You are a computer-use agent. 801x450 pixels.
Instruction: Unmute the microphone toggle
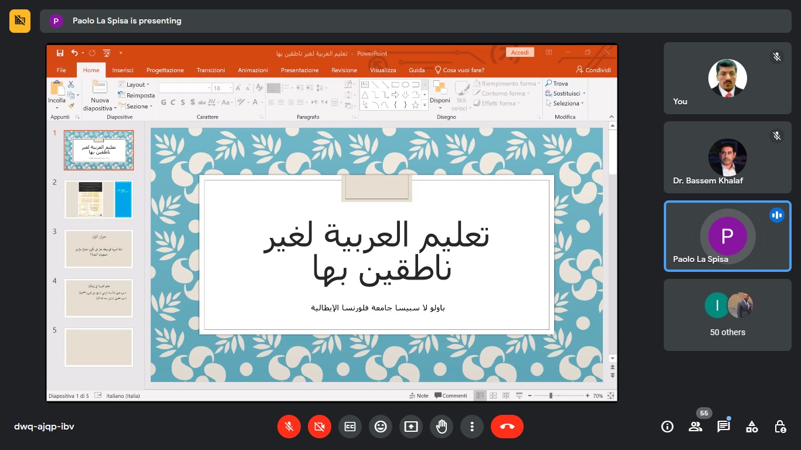pos(289,427)
